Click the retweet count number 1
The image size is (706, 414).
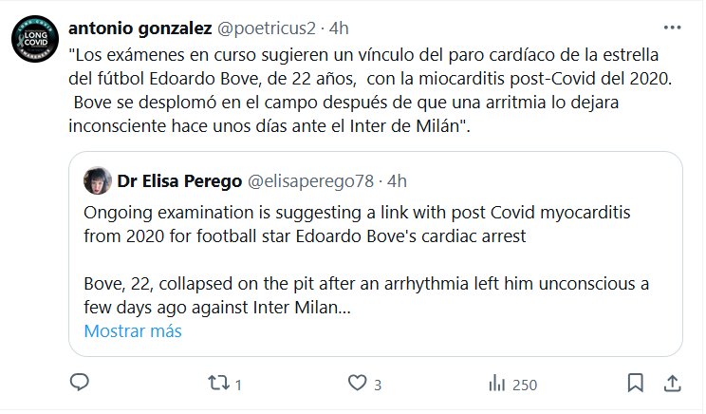point(238,385)
